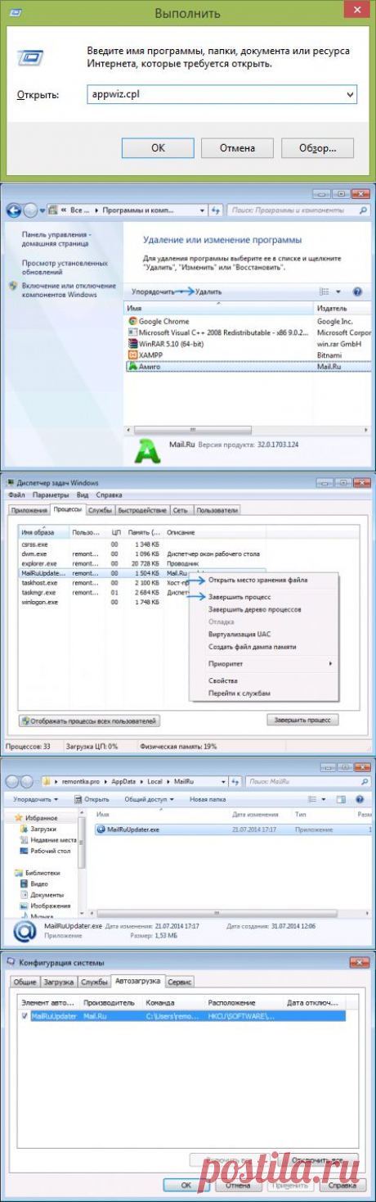376x1202 pixels.
Task: Open the Избранное favorites star in Explorer
Action: click(x=19, y=818)
